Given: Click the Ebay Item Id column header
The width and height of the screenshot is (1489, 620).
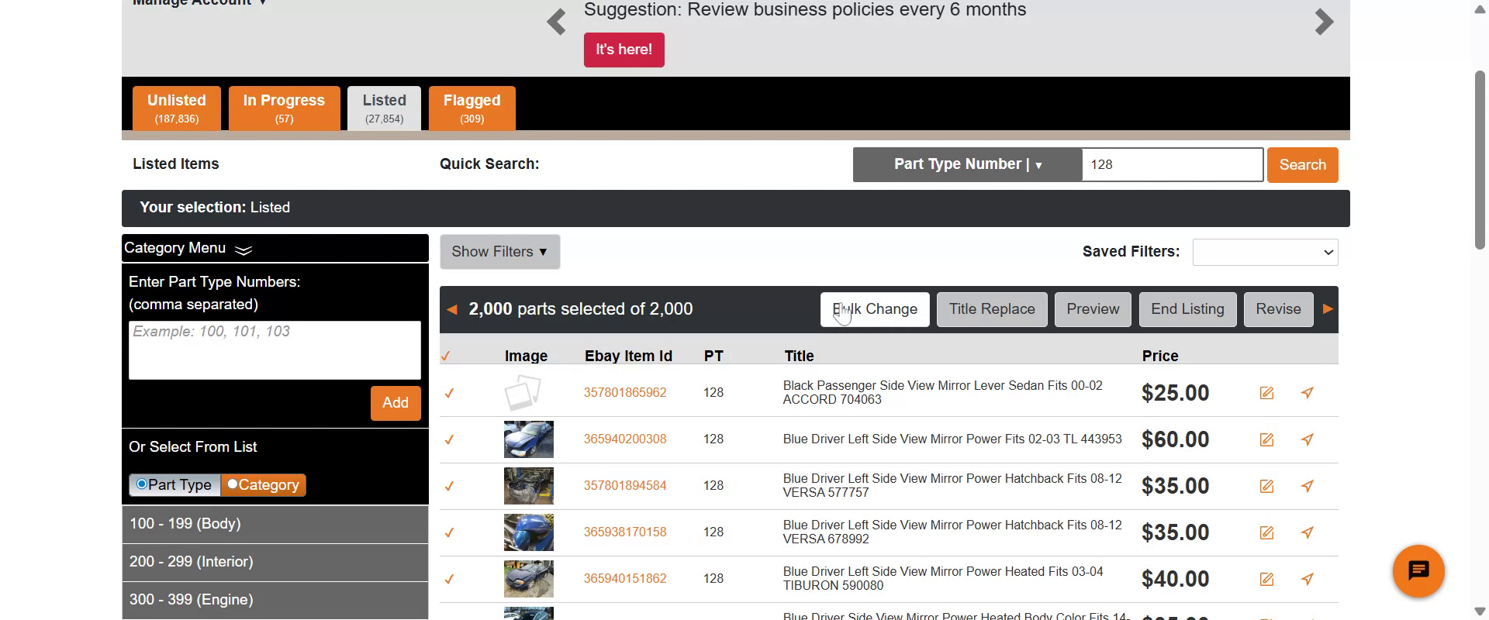Looking at the screenshot, I should 628,356.
